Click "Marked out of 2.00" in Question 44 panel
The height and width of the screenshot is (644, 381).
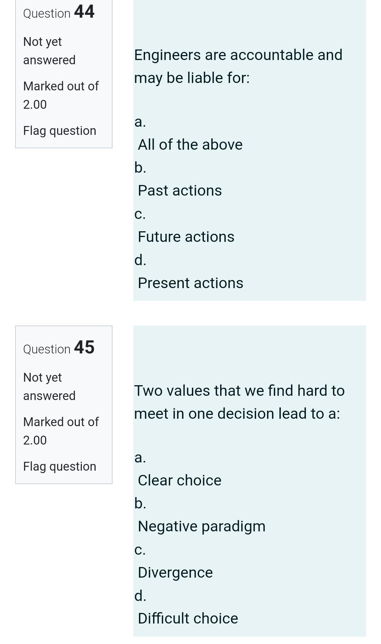[61, 95]
